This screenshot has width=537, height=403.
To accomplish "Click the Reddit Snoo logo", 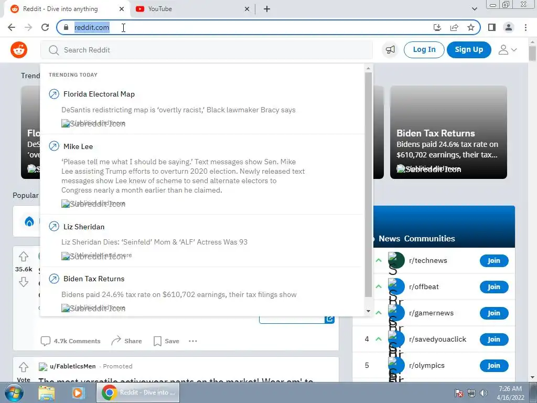I will [19, 50].
